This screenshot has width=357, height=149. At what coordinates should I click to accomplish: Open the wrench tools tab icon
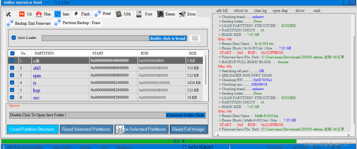[x=8, y=14]
